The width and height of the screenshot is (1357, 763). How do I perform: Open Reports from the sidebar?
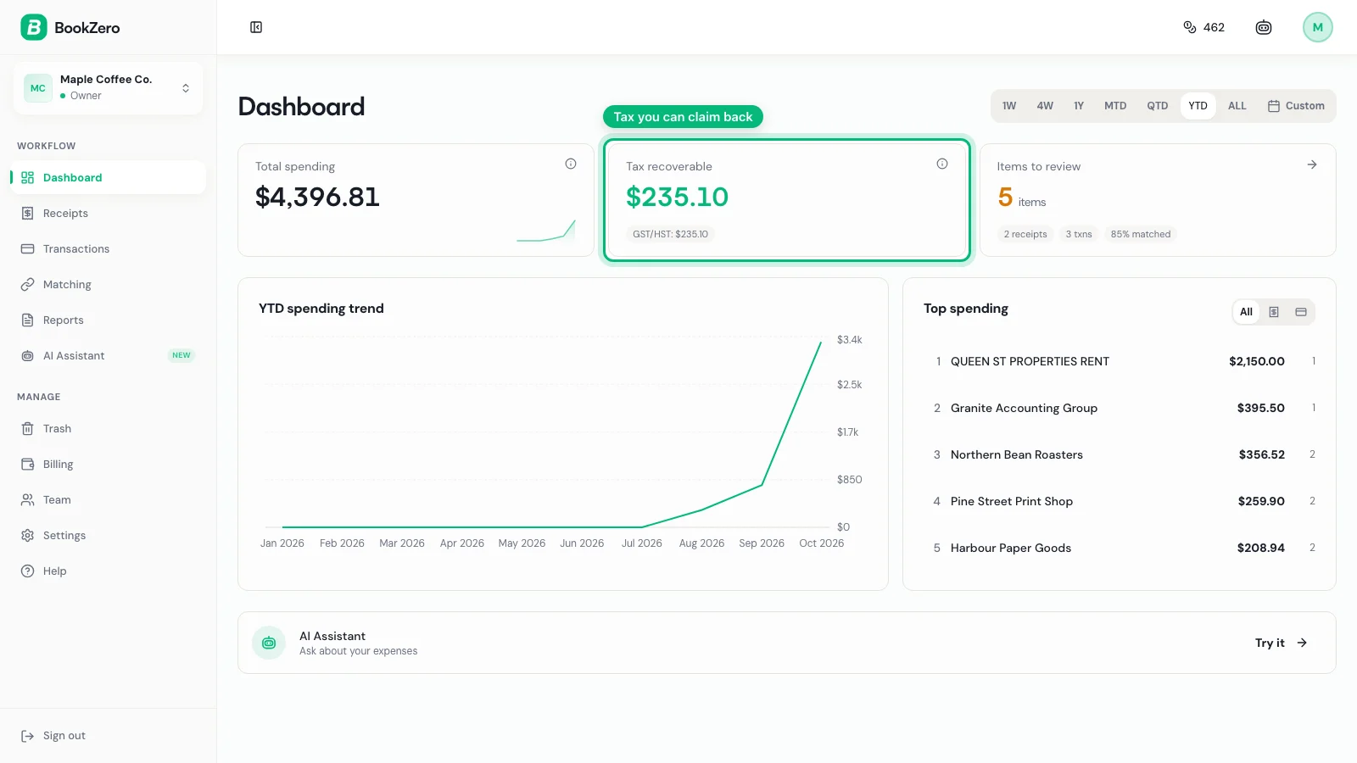[108, 320]
